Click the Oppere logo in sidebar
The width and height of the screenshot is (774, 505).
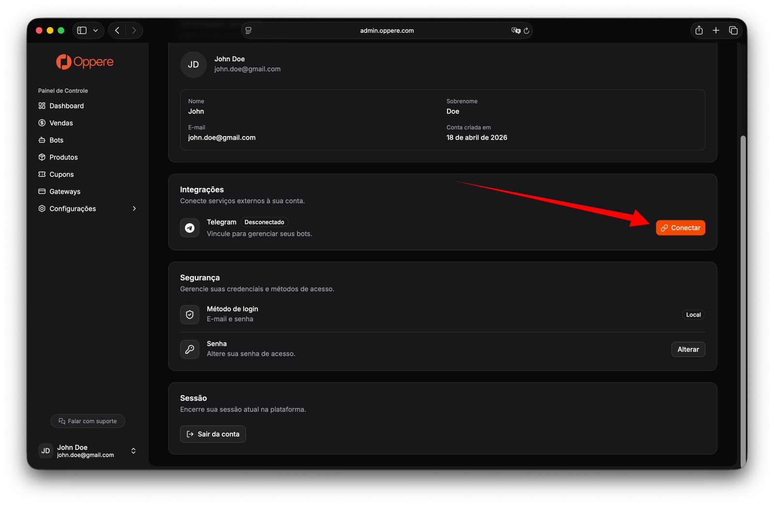pos(85,62)
